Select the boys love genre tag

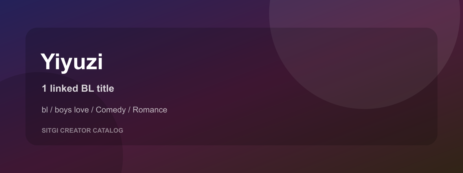click(72, 110)
